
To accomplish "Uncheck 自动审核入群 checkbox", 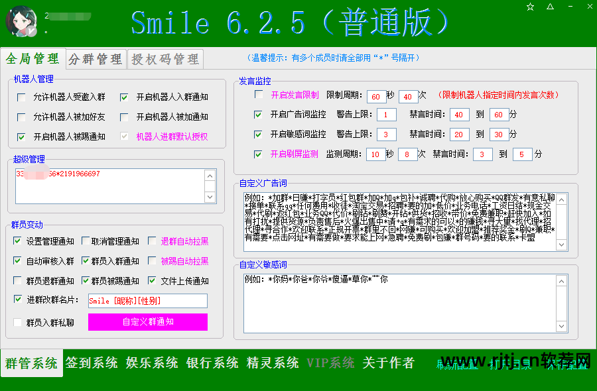I will 17,260.
